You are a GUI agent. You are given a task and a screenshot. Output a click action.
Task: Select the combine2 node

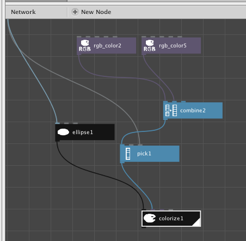(193, 110)
